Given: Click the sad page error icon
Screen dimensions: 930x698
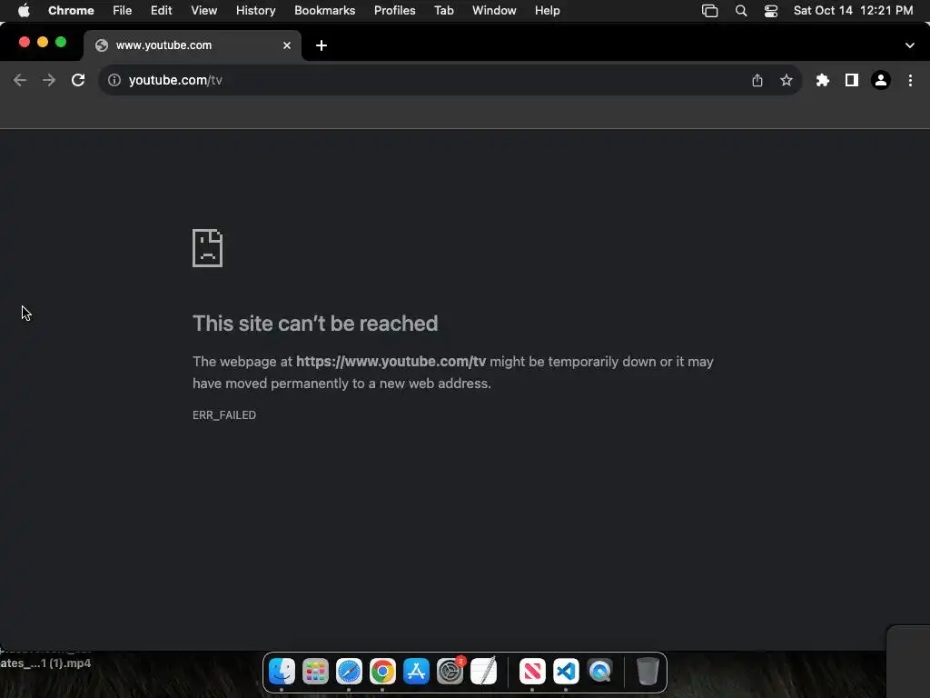Looking at the screenshot, I should click(x=208, y=248).
